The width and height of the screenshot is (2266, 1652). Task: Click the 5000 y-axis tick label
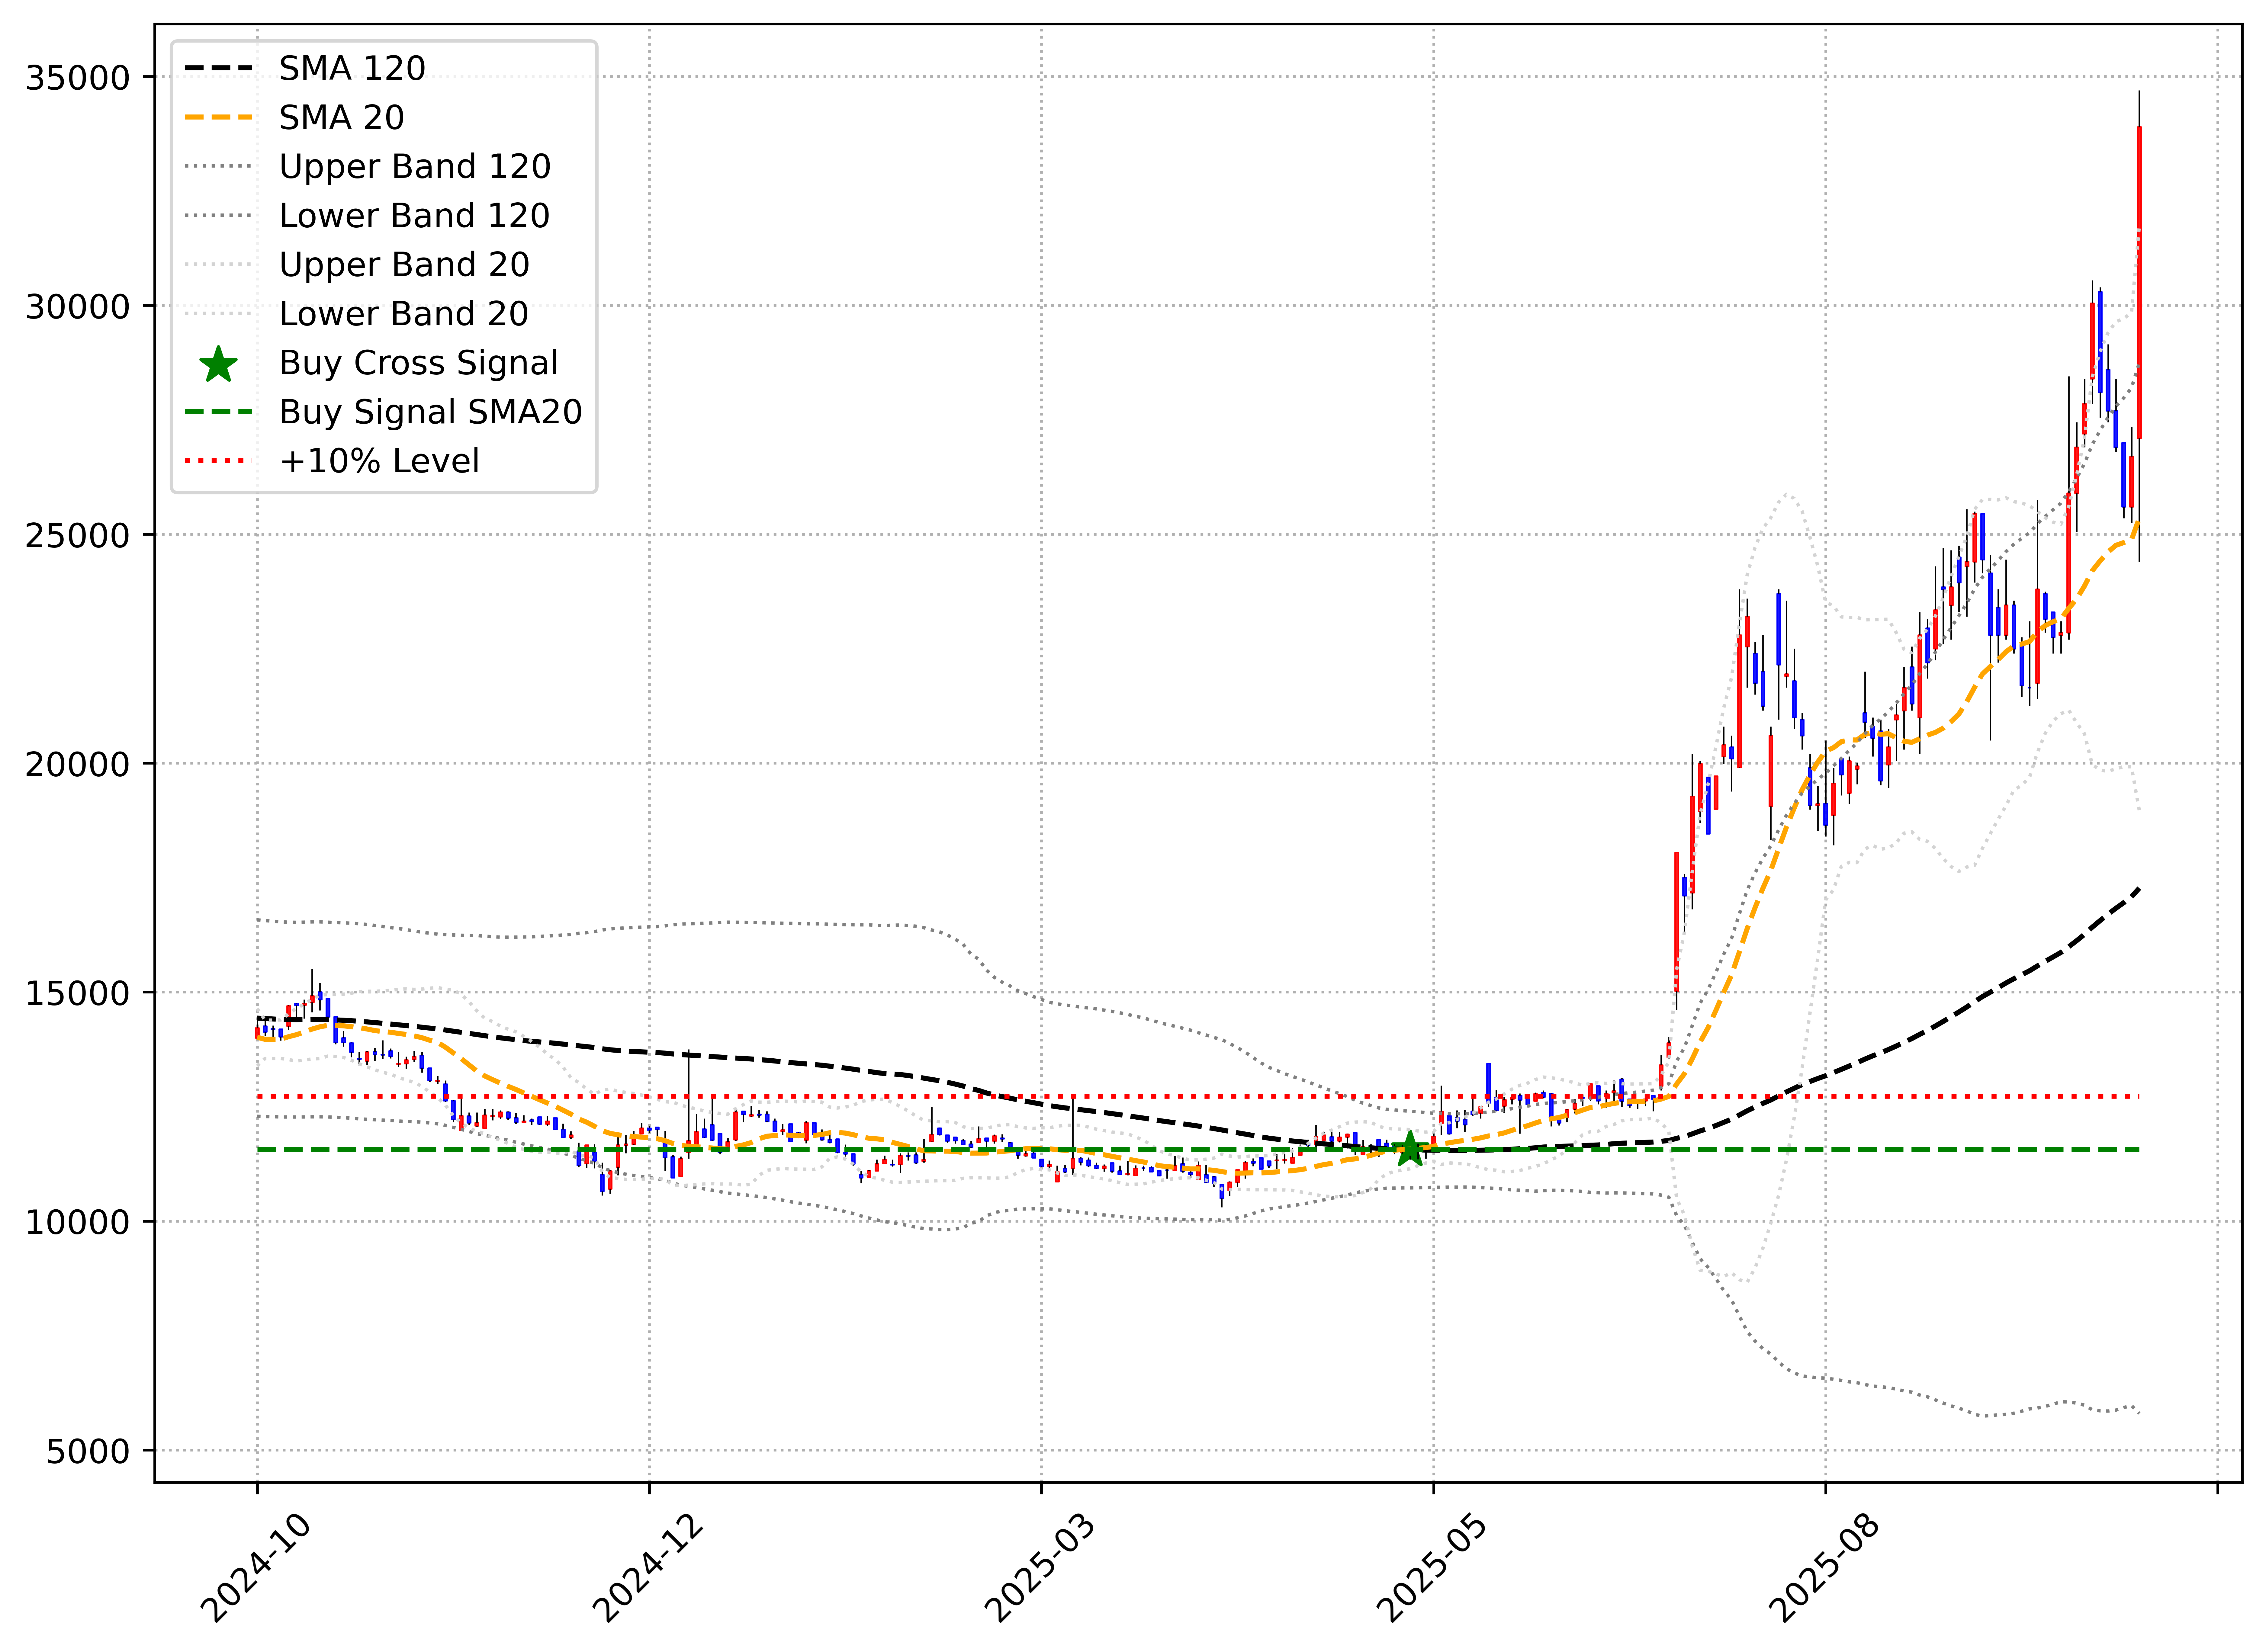tap(88, 1451)
